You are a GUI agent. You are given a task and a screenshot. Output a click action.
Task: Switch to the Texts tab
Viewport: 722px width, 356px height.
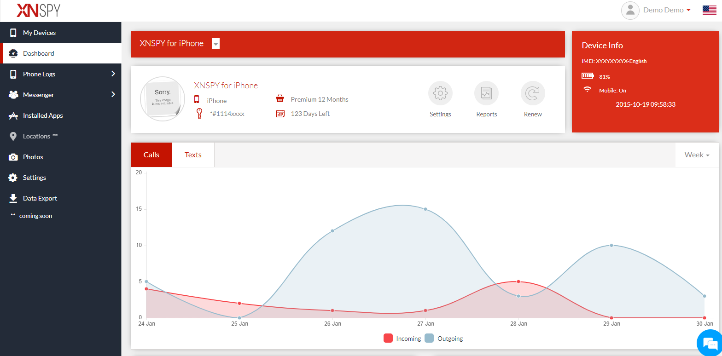(x=193, y=155)
